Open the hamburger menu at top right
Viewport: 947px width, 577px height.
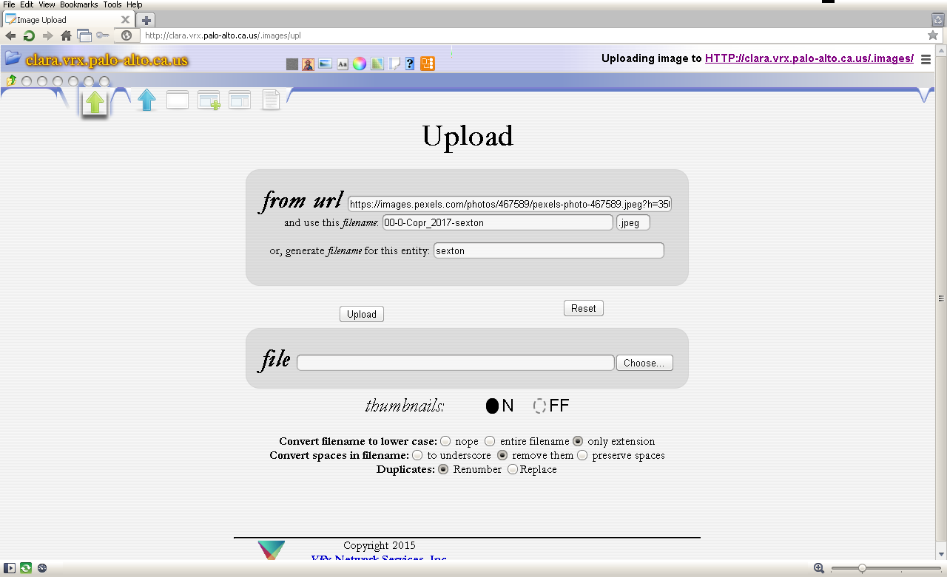pos(926,60)
